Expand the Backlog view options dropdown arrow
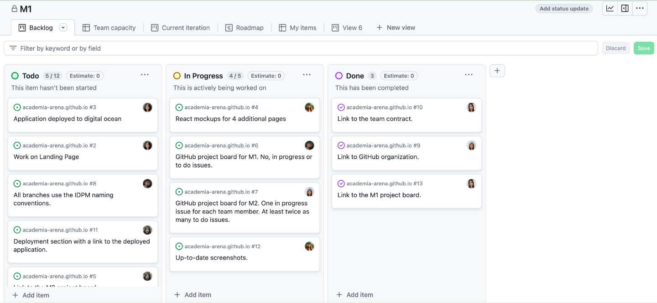This screenshot has height=303, width=657. tap(63, 28)
